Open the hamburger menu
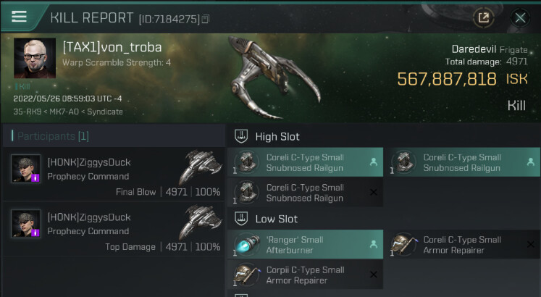 (20, 17)
